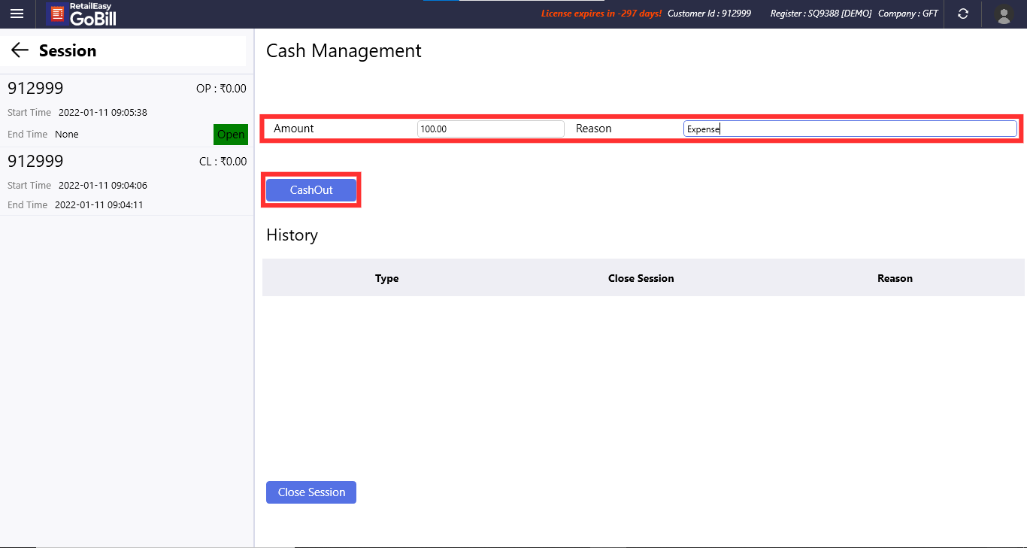Focus the Amount input field
The width and height of the screenshot is (1027, 548).
491,129
